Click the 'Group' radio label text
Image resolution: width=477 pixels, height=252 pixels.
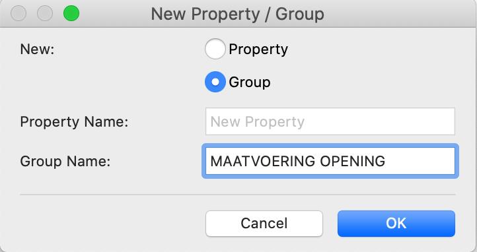pos(250,82)
